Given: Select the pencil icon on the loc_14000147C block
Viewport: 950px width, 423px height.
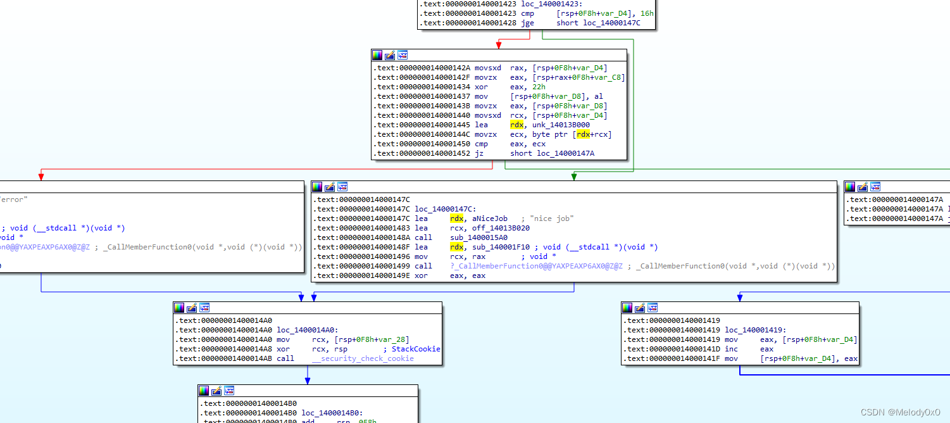Looking at the screenshot, I should point(330,186).
